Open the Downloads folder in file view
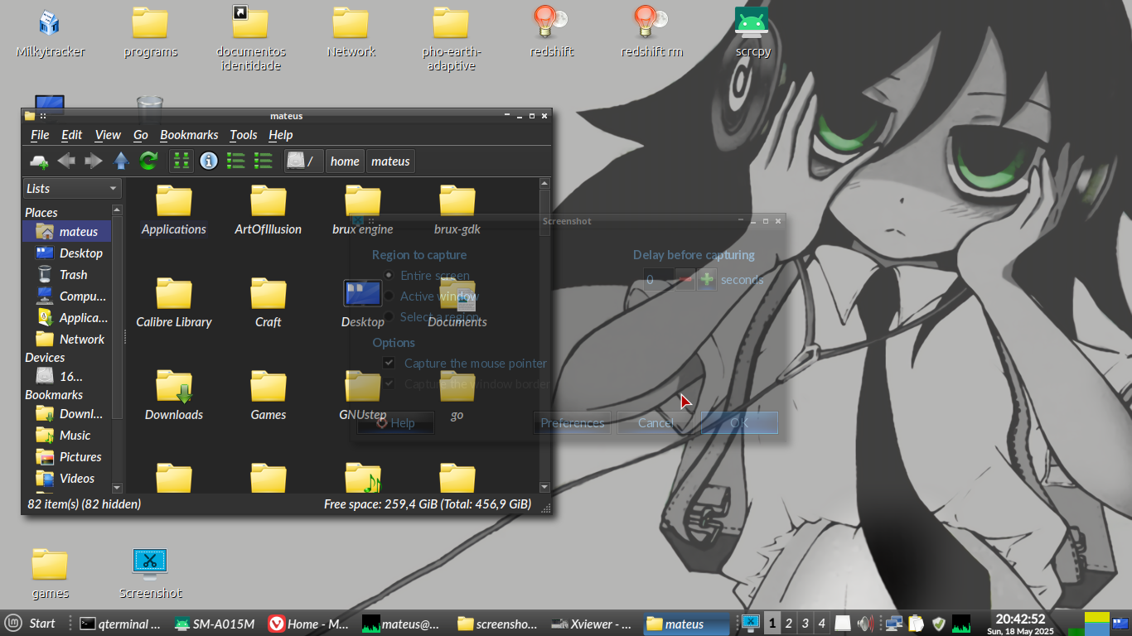 click(174, 396)
